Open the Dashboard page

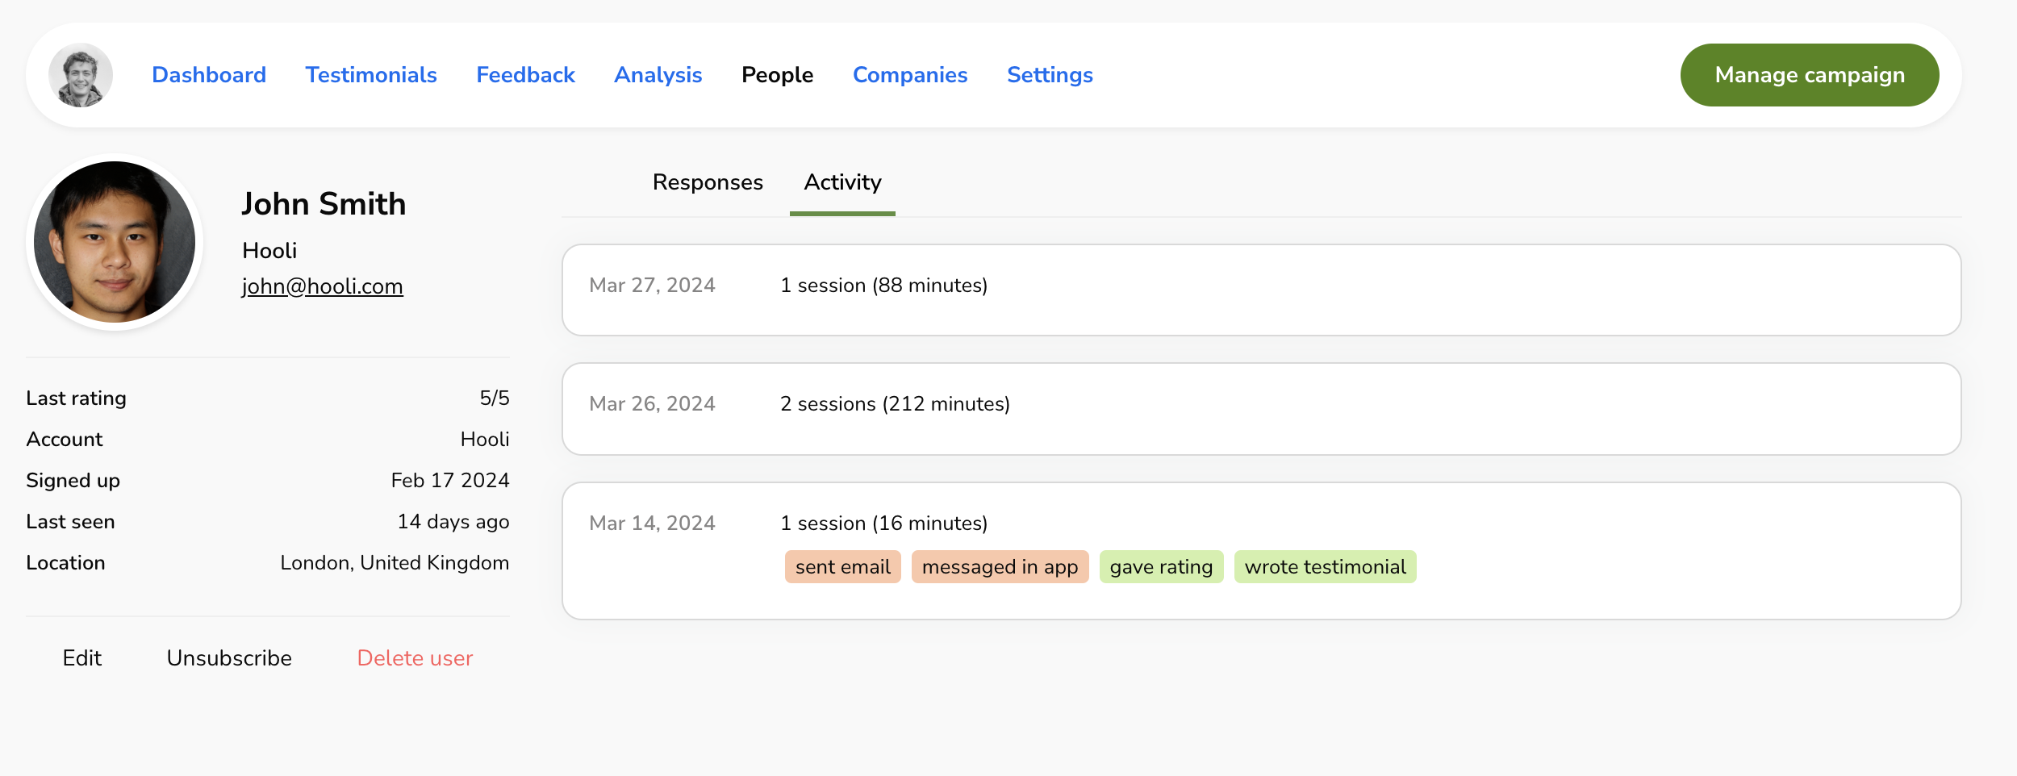click(209, 75)
